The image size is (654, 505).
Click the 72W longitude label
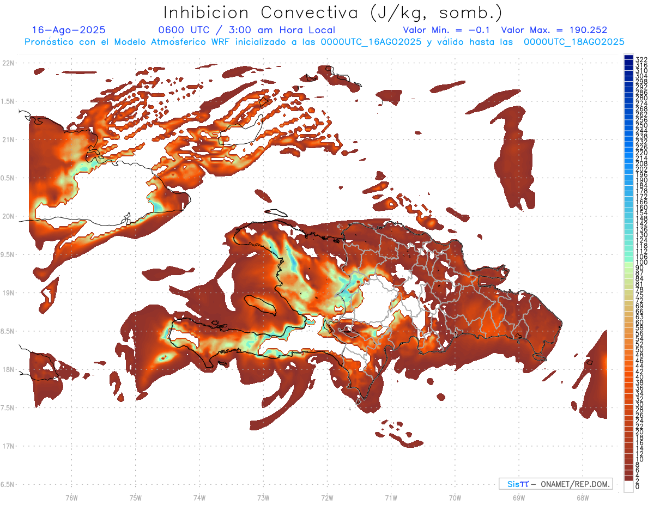pyautogui.click(x=327, y=497)
